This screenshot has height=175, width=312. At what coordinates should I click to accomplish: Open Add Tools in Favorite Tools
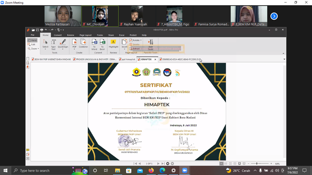click(x=150, y=44)
